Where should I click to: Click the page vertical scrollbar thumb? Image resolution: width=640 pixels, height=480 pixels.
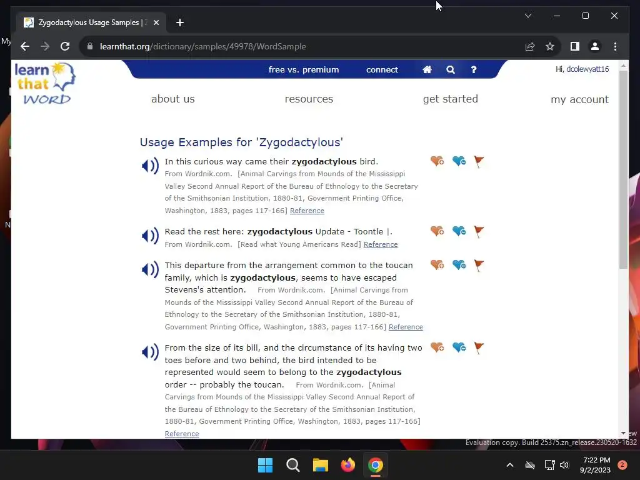pos(623,169)
